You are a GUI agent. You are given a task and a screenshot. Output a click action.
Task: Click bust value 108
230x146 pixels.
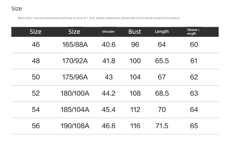pos(135,93)
